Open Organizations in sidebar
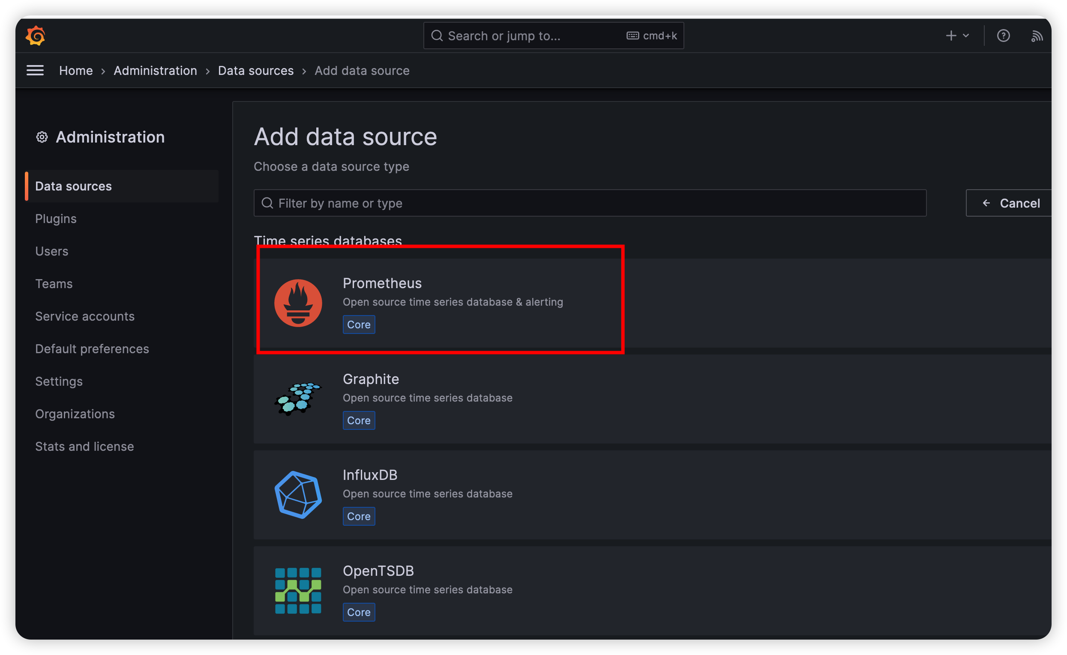Viewport: 1067px width, 655px height. tap(75, 414)
